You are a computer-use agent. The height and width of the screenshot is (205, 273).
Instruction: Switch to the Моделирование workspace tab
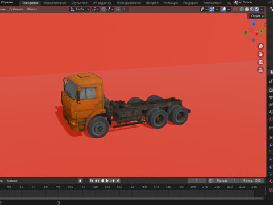click(55, 3)
